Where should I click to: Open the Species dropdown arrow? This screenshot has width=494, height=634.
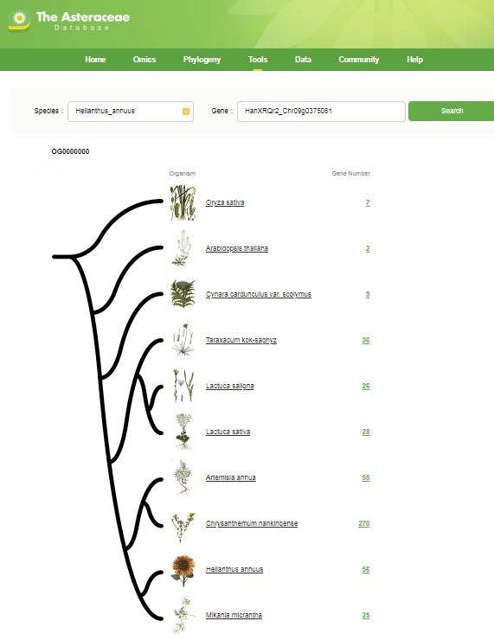pyautogui.click(x=186, y=112)
